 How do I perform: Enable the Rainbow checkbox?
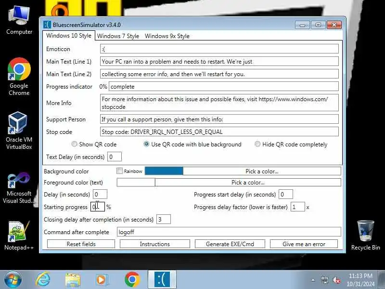point(119,171)
